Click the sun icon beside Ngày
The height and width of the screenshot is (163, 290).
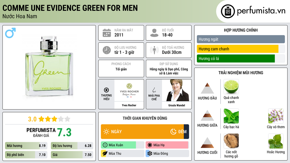[x=106, y=132]
